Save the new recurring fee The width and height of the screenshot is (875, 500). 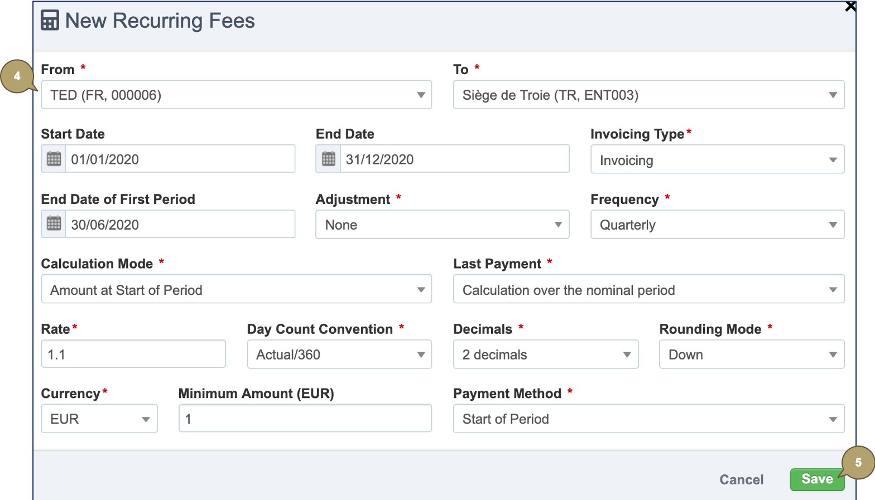click(816, 479)
